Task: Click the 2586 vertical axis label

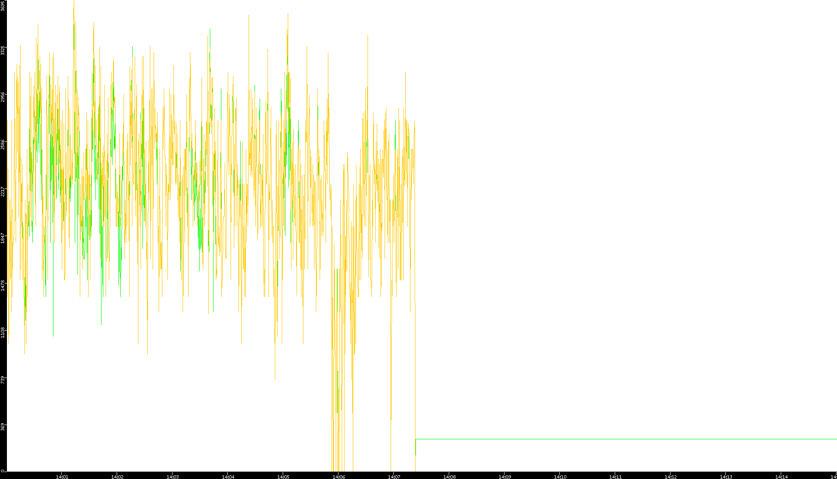Action: [x=3, y=144]
